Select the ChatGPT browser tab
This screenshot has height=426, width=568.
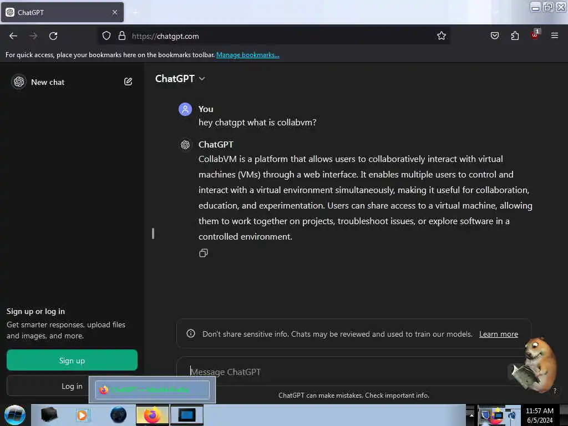(62, 12)
